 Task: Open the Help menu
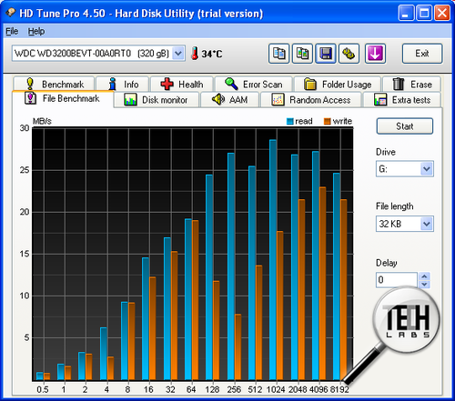coord(36,31)
